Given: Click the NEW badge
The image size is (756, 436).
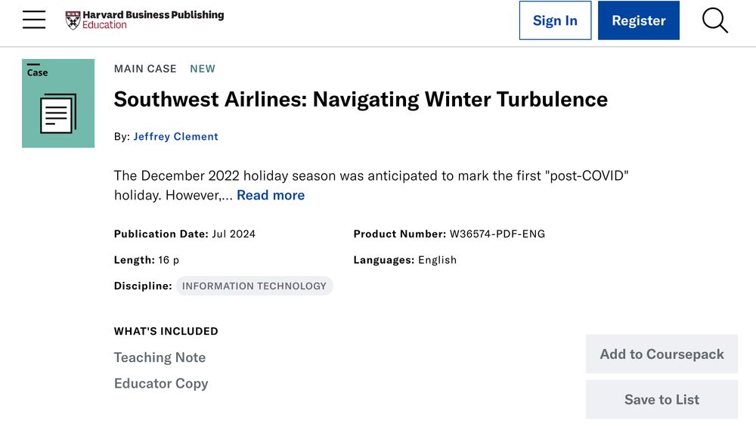Looking at the screenshot, I should [203, 69].
